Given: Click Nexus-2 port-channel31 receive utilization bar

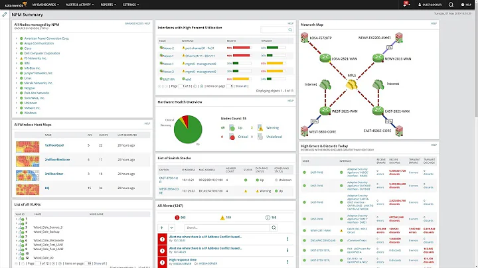Looking at the screenshot, I should pos(242,48).
